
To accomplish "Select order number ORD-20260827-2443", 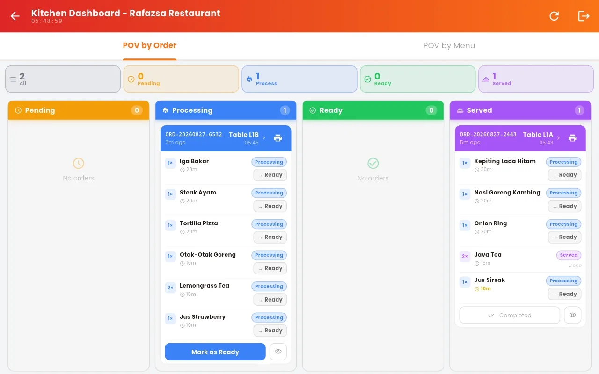I will [488, 134].
